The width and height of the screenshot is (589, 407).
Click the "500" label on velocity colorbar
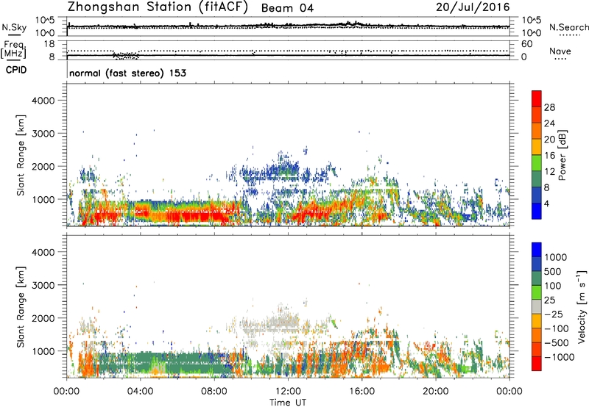553,272
